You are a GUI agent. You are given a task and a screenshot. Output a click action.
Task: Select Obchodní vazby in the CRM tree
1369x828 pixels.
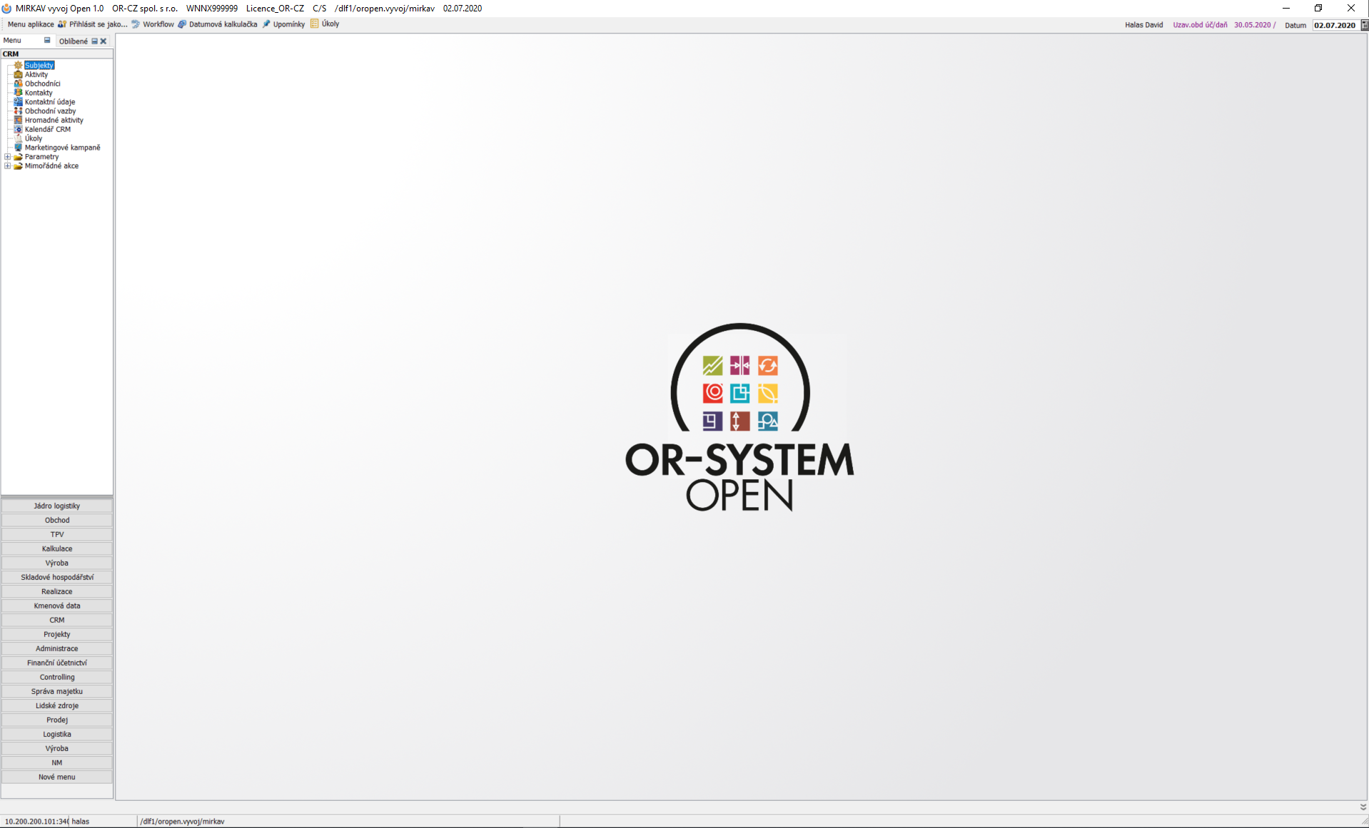pyautogui.click(x=50, y=111)
